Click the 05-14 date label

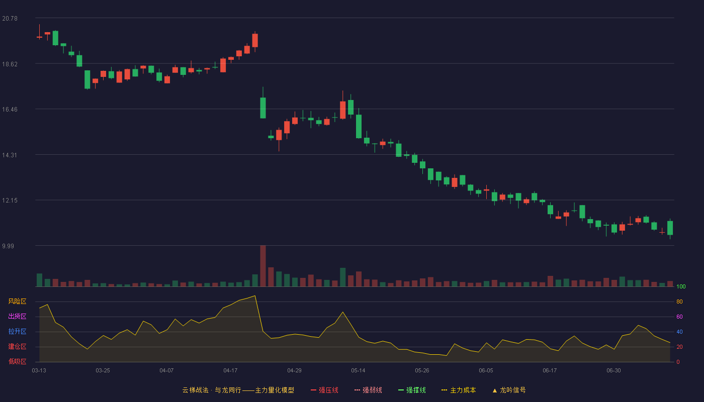coord(358,370)
